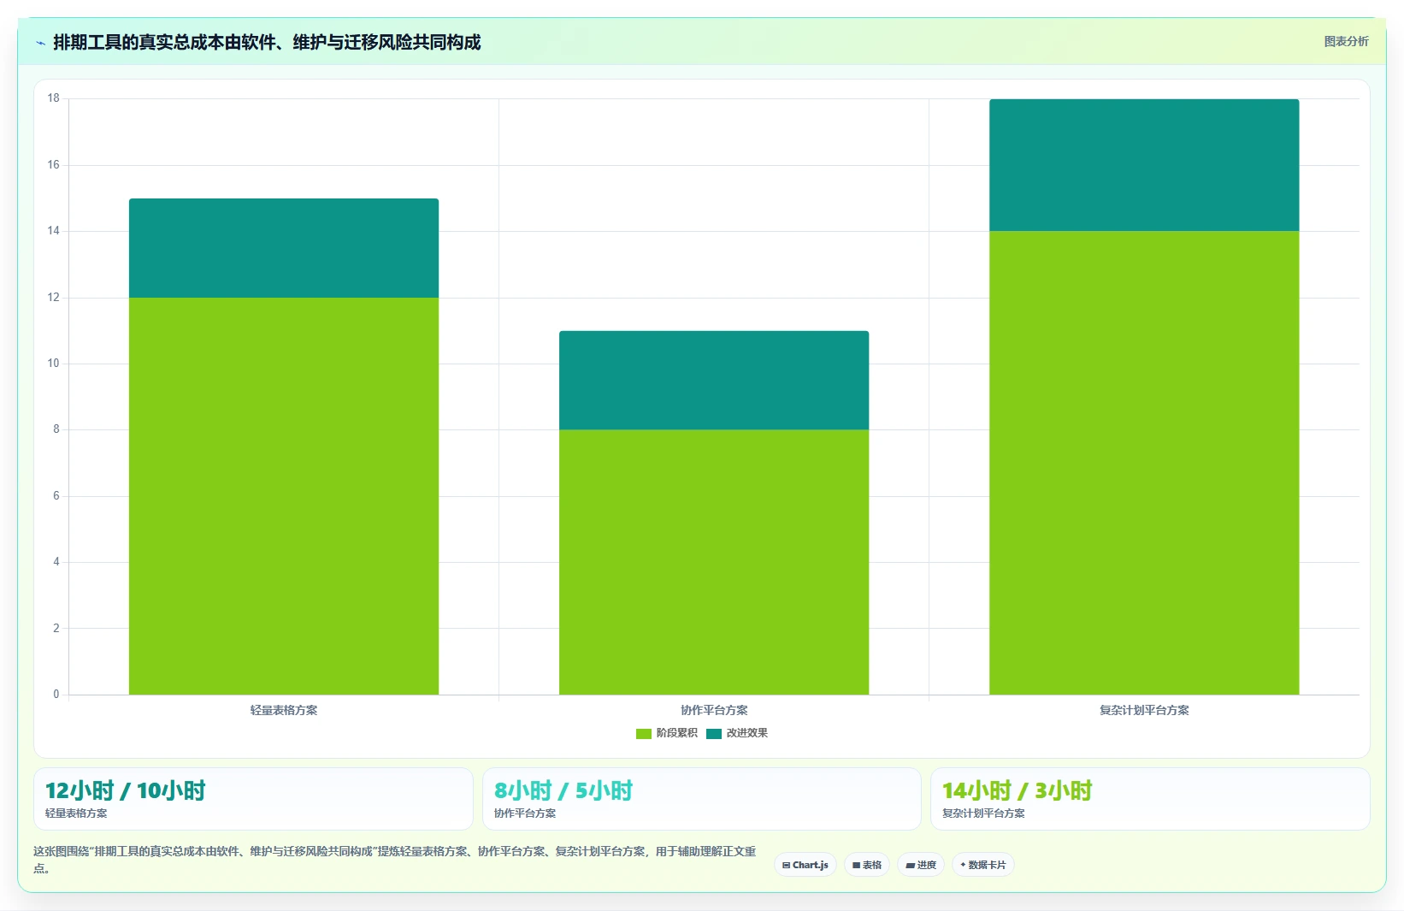Click the 14小时 / 3小时 data card value

1018,790
